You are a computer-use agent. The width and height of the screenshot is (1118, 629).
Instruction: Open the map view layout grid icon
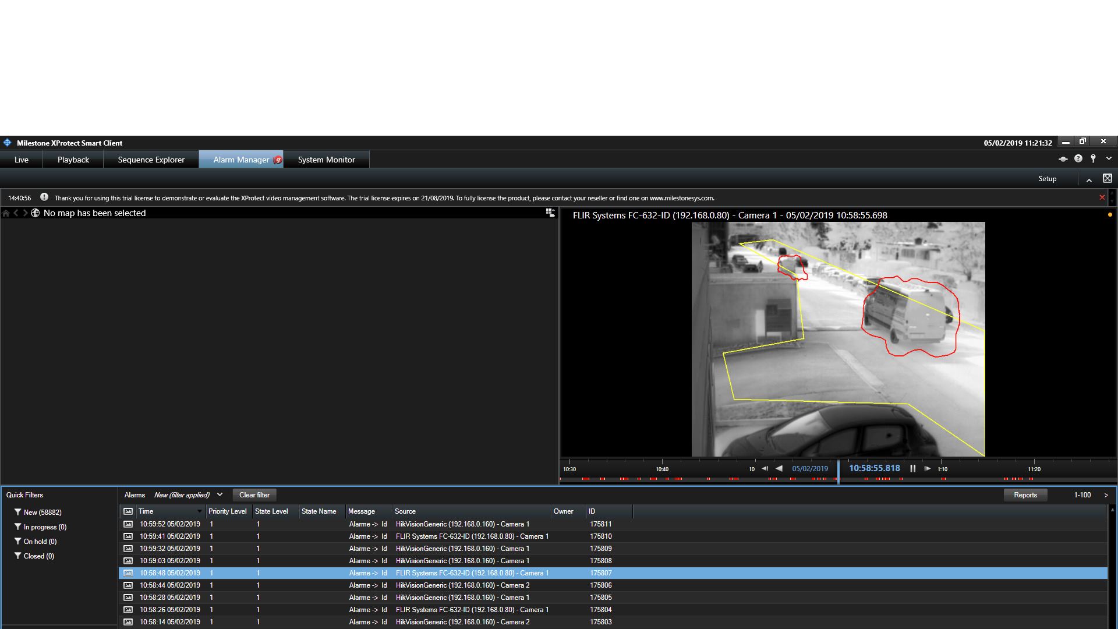[x=550, y=213]
